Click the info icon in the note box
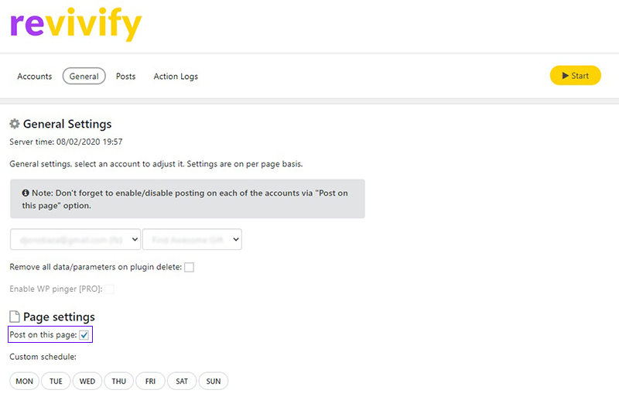Viewport: 619px width, 397px height. coord(26,193)
